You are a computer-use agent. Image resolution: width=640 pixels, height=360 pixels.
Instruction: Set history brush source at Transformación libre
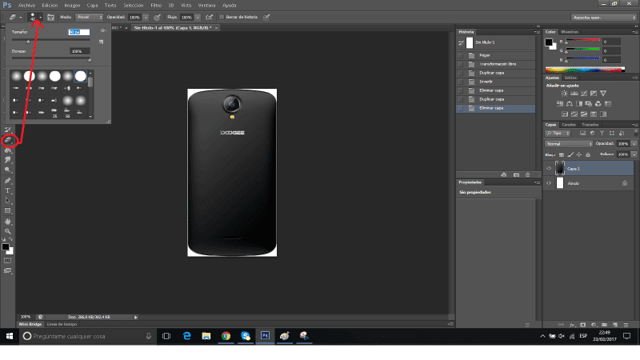(461, 64)
